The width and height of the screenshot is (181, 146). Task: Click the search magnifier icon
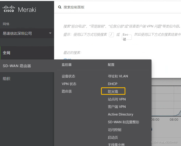coord(60,7)
